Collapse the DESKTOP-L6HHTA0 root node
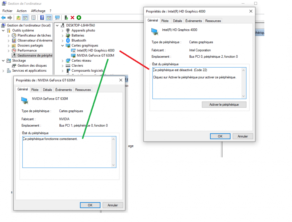292x222 pixels. click(x=57, y=25)
